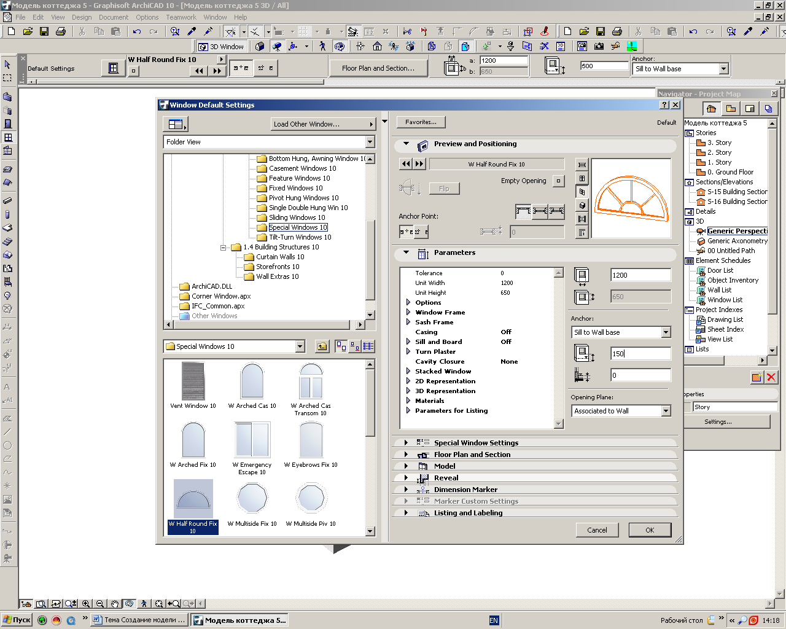786x629 pixels.
Task: Switch library view to large icons
Action: [x=341, y=346]
